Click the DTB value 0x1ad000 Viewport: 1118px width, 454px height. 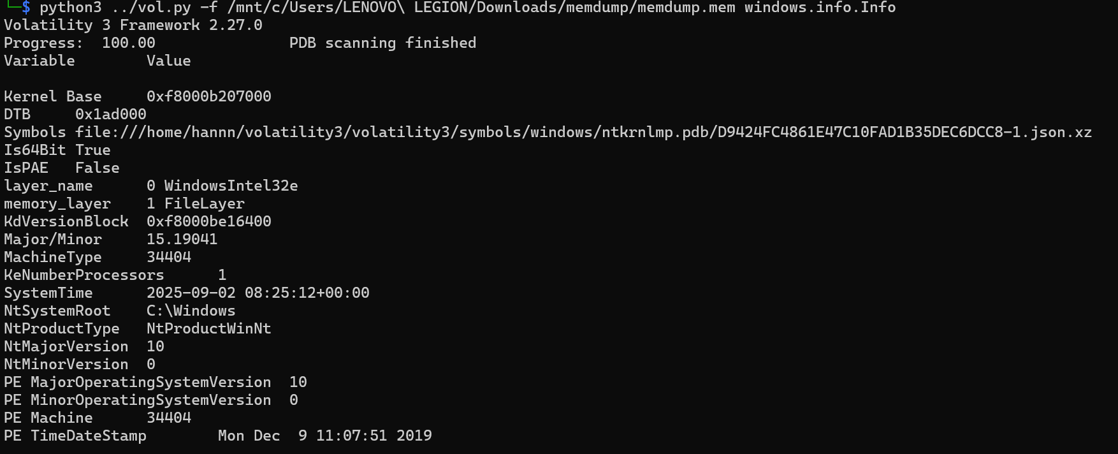110,114
